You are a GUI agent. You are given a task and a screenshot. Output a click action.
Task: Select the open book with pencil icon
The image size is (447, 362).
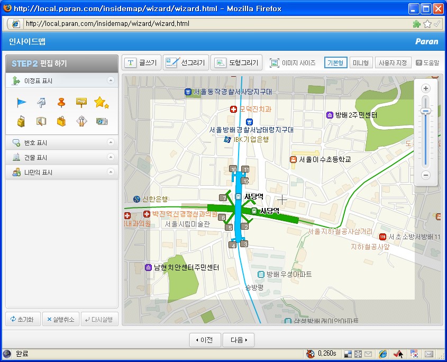(41, 122)
